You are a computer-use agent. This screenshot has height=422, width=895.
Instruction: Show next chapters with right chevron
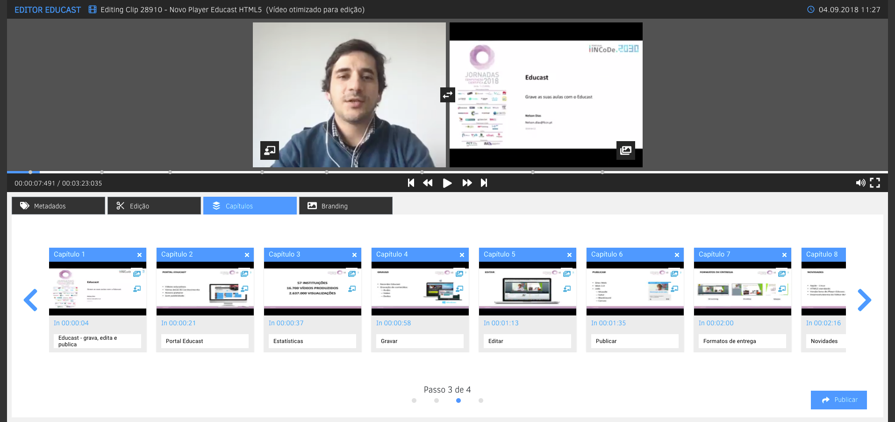pos(864,300)
